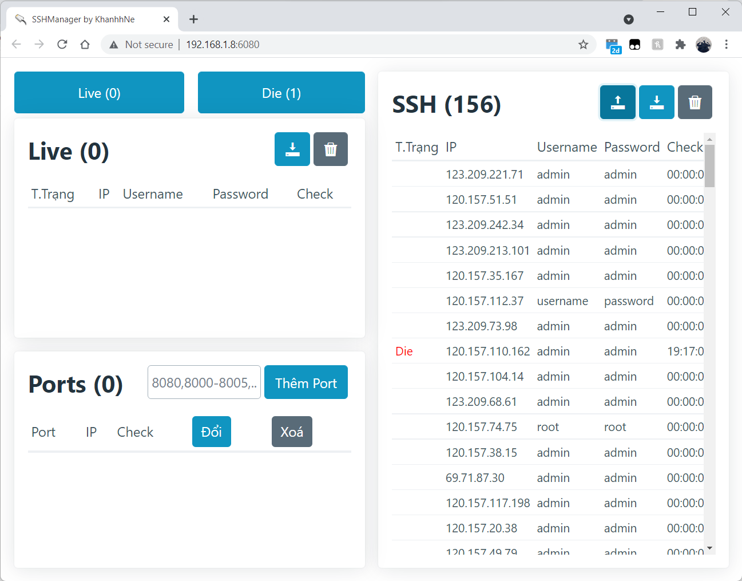Click the 19:17:0 check time cell

tap(685, 351)
